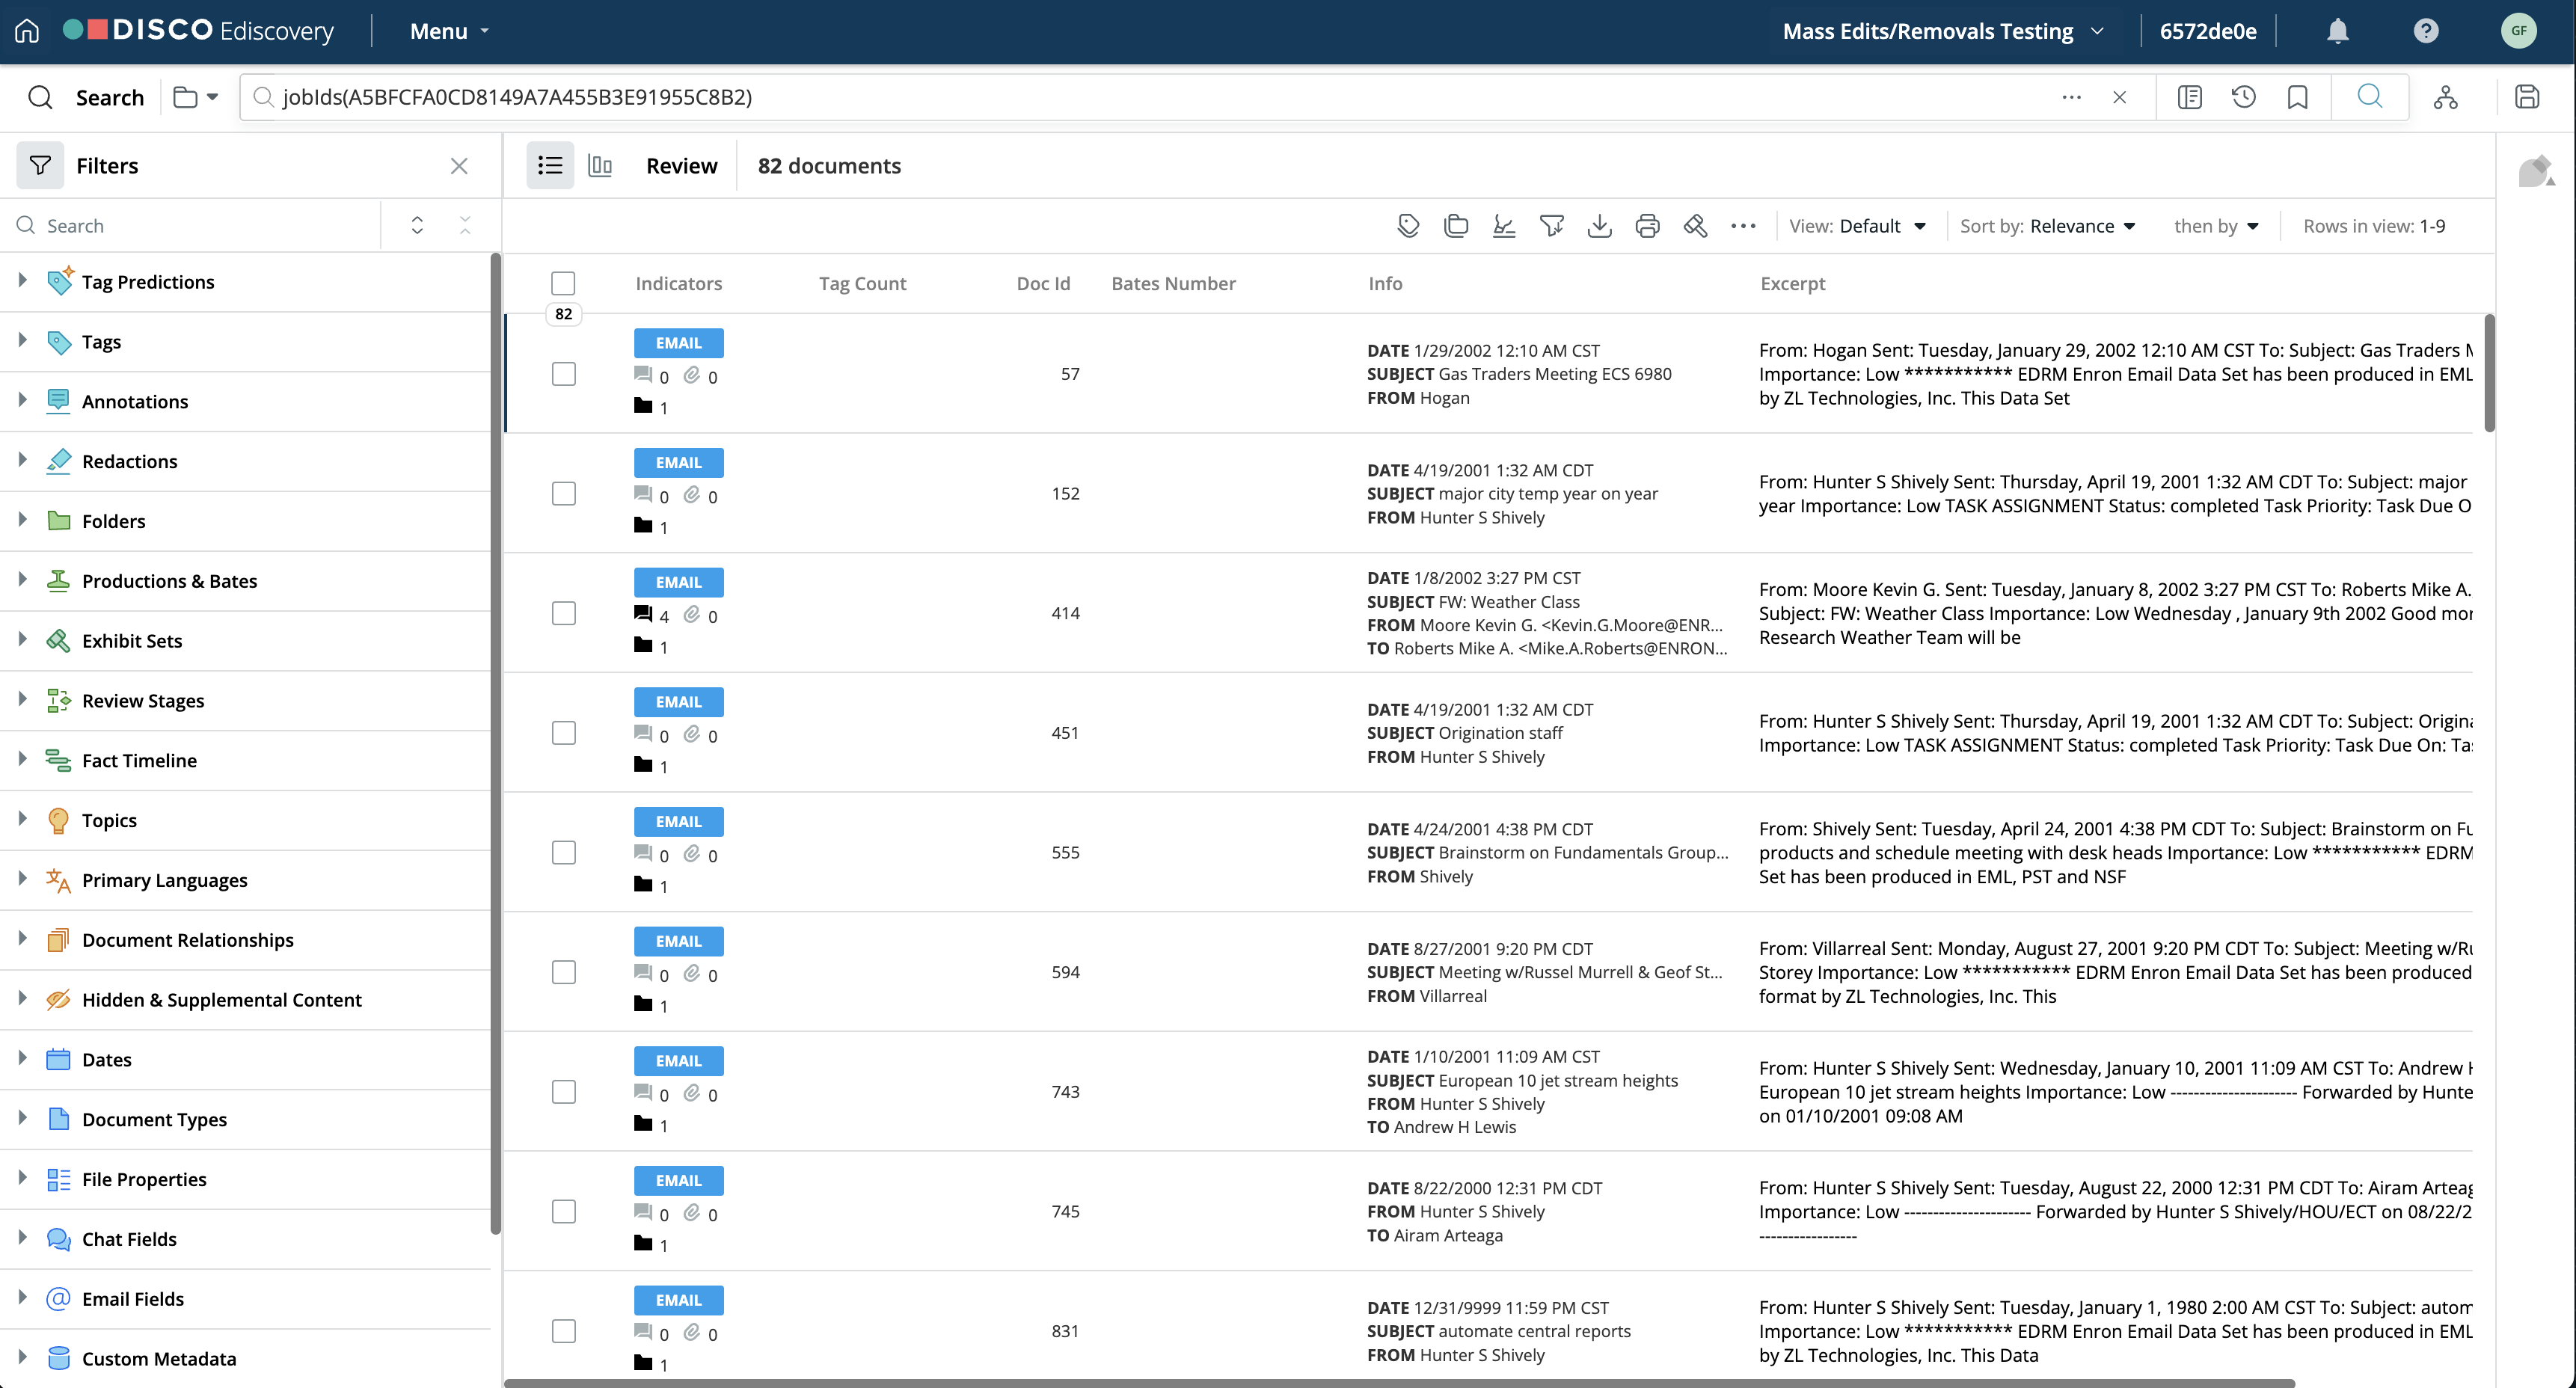Check the box for document 451

(x=564, y=733)
